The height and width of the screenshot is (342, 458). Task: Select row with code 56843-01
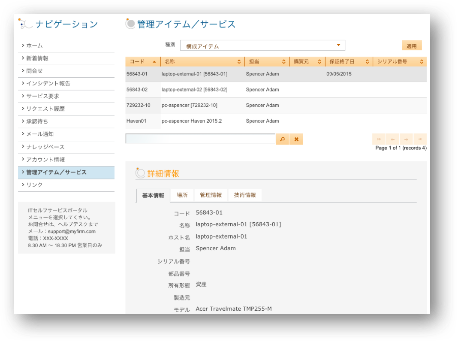click(x=276, y=74)
